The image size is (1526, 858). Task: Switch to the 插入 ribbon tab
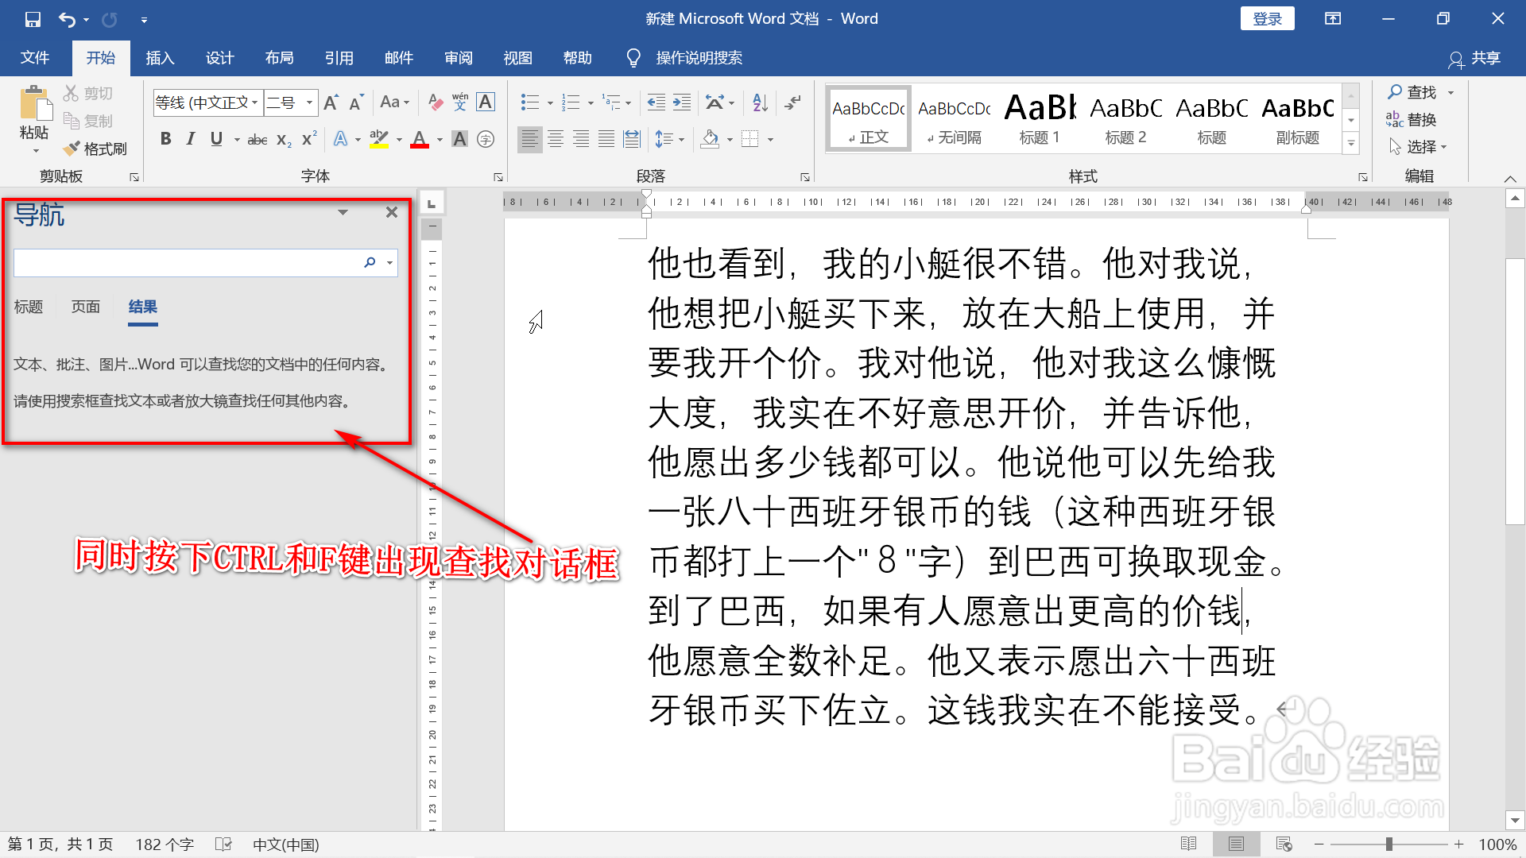(159, 57)
